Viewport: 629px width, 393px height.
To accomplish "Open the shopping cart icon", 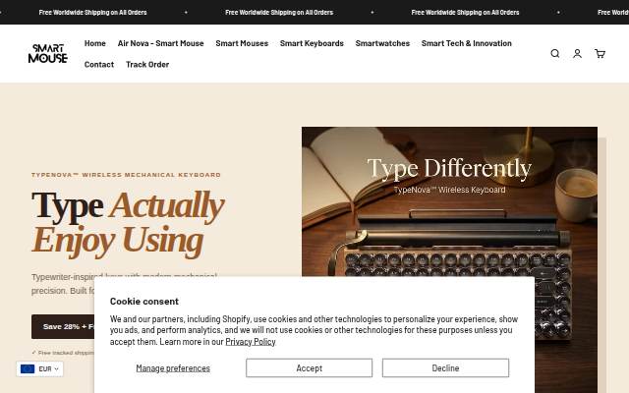I will (600, 53).
